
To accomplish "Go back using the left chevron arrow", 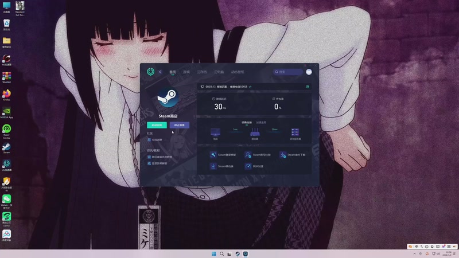I will pyautogui.click(x=160, y=72).
